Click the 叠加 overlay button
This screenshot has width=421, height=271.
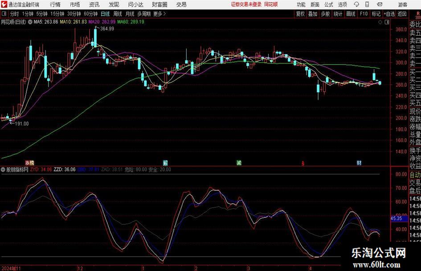pos(313,14)
